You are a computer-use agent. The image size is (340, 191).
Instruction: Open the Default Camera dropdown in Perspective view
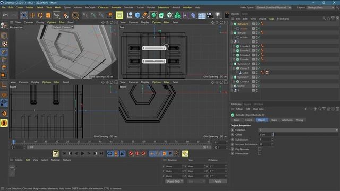coord(63,27)
